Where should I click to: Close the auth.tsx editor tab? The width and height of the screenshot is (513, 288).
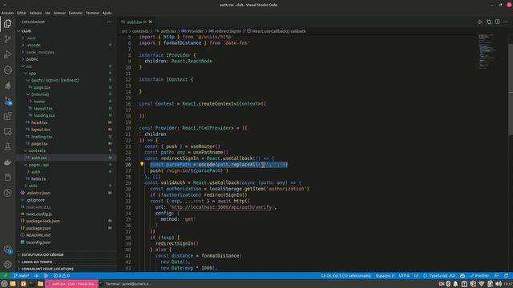tap(151, 22)
